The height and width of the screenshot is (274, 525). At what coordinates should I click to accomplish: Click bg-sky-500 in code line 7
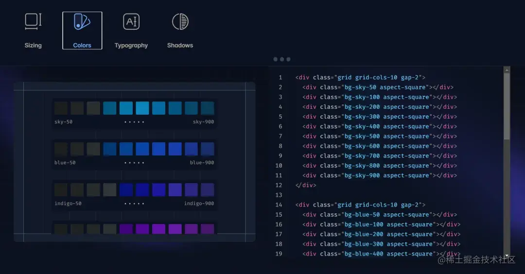point(362,136)
